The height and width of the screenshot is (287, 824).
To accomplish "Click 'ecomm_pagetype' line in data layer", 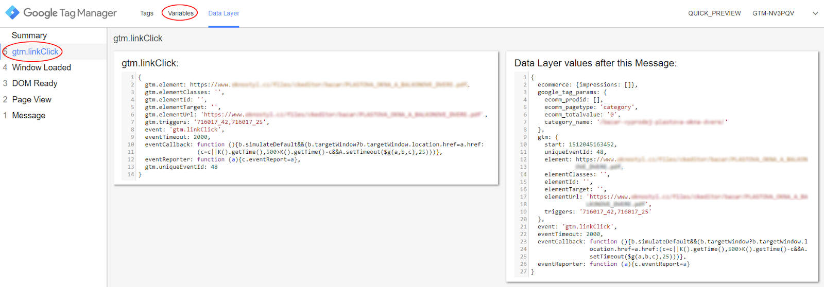I will (591, 107).
